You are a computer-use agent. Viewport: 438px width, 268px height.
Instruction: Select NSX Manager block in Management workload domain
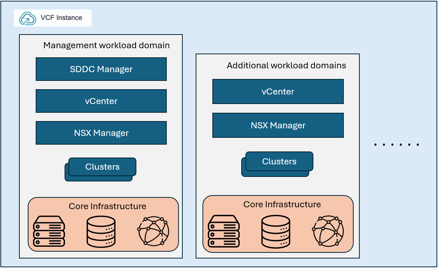coord(101,133)
